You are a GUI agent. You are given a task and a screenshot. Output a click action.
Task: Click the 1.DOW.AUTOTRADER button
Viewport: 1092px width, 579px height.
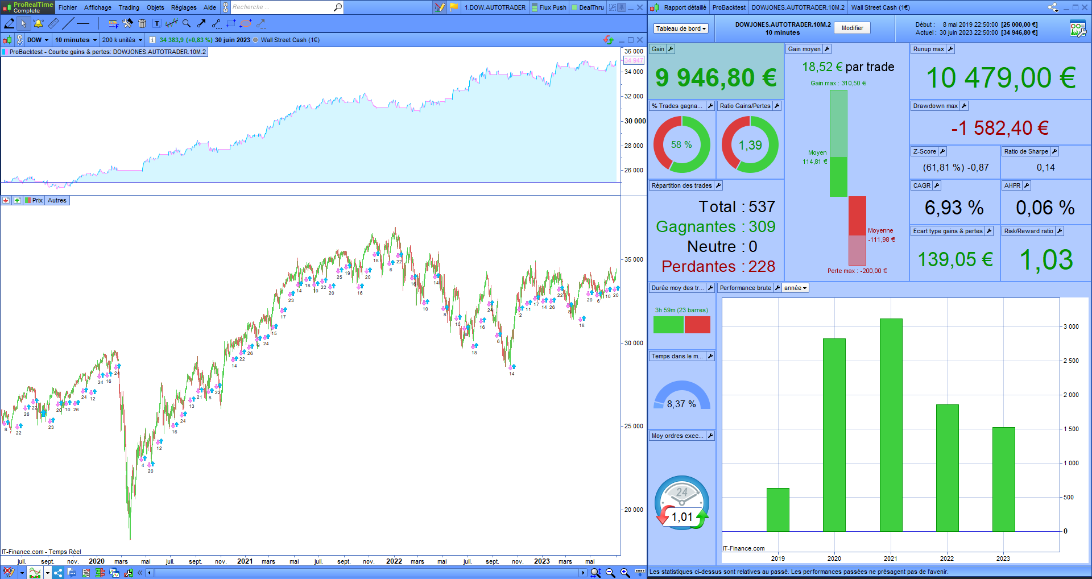[495, 7]
